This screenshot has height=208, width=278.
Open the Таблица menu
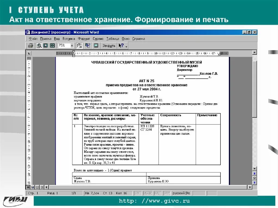(x=113, y=39)
